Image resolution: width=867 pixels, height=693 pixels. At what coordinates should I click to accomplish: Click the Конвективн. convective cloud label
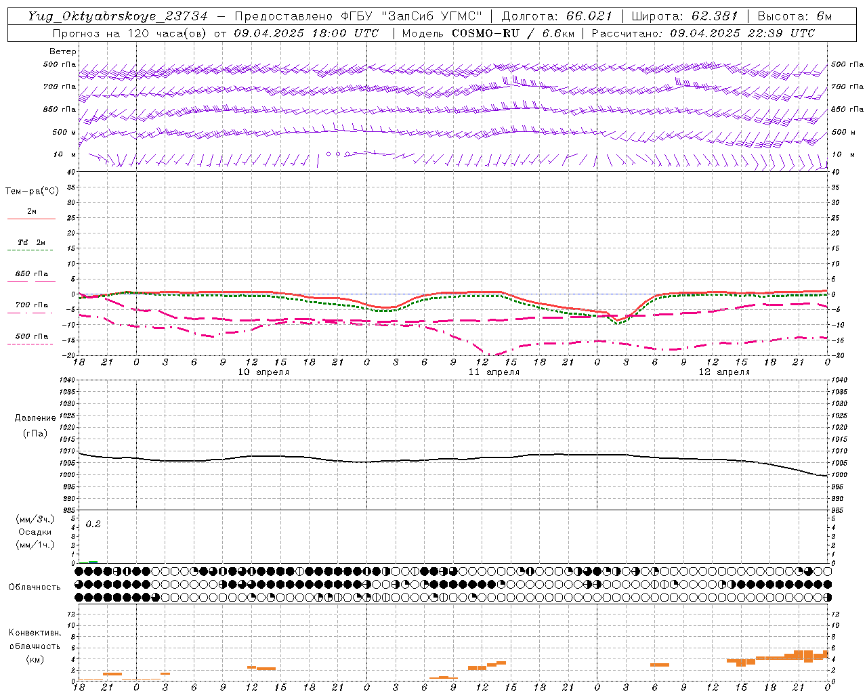pos(35,633)
